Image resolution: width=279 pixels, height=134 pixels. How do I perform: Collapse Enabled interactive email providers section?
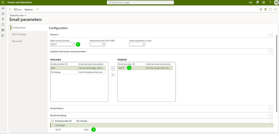[270, 51]
